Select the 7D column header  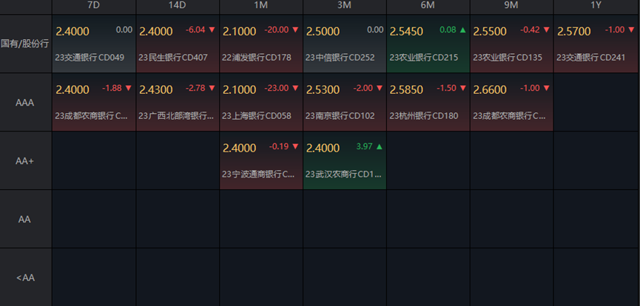pos(94,6)
